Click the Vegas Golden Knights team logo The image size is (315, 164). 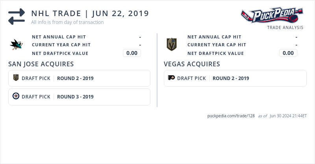click(171, 44)
